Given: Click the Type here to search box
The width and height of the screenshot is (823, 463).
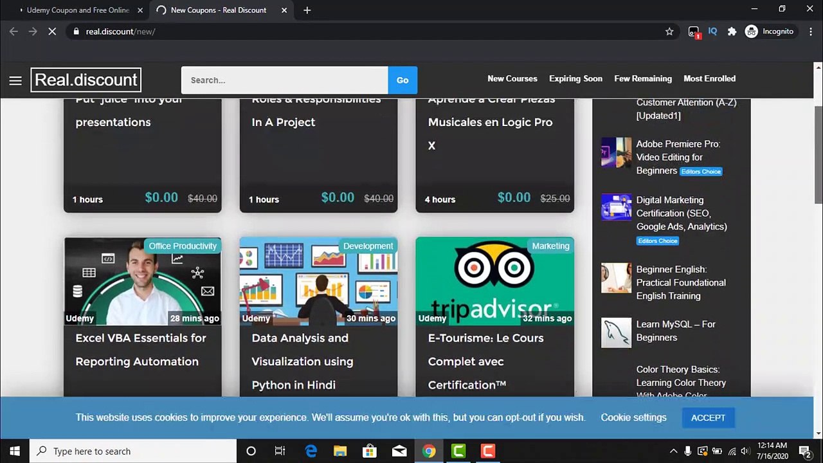Looking at the screenshot, I should pos(133,451).
